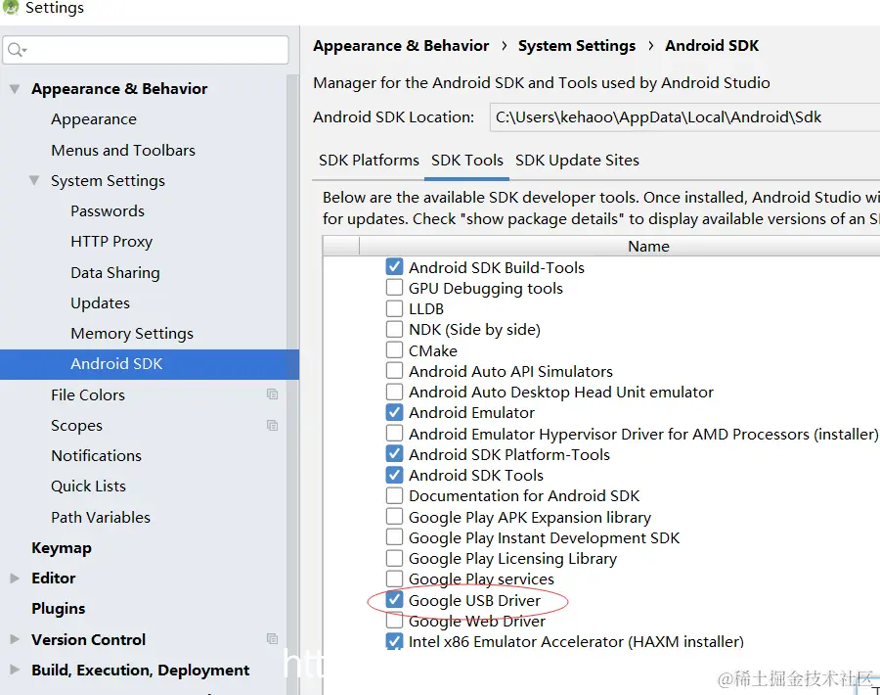Open the HTTP Proxy settings page

click(x=111, y=242)
